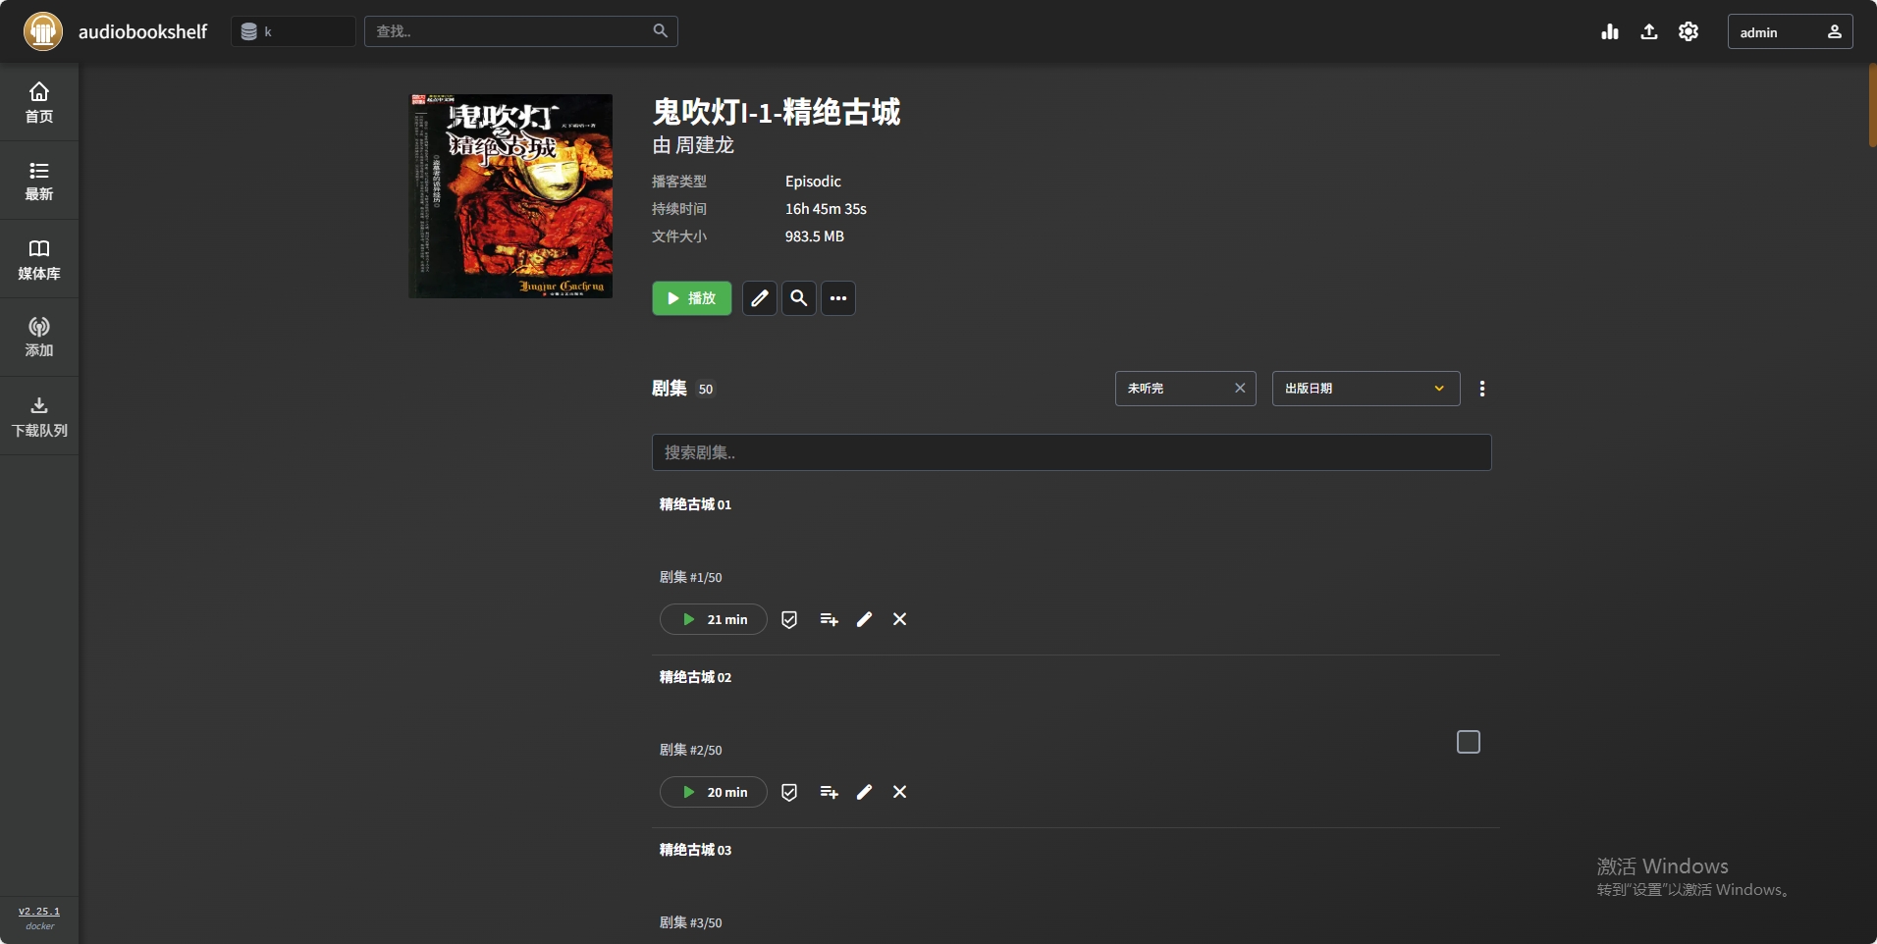Viewport: 1877px width, 944px height.
Task: Tick the selection checkbox for episode 02
Action: pos(1468,742)
